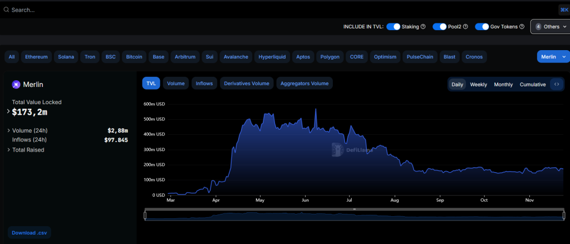This screenshot has height=244, width=570.
Task: Filter by Bitcoin chain
Action: coord(135,57)
